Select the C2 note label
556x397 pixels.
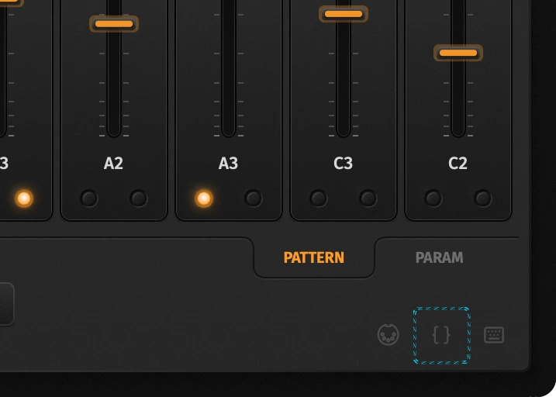click(x=458, y=163)
